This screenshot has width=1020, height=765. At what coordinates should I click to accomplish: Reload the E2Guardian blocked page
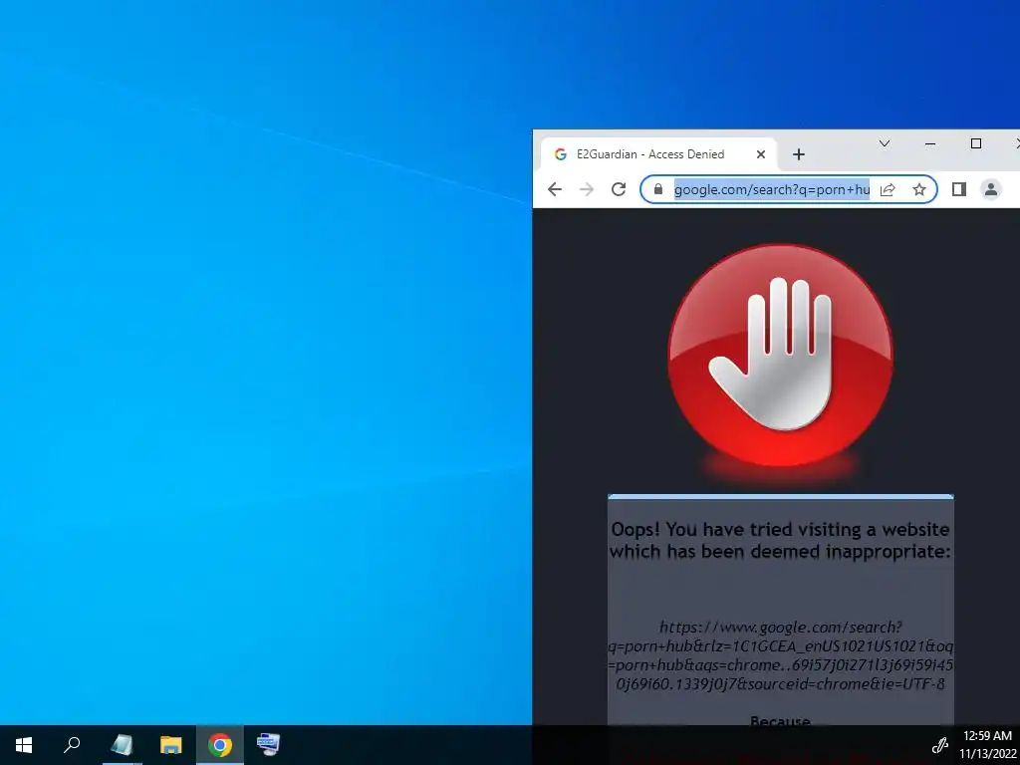pos(619,189)
